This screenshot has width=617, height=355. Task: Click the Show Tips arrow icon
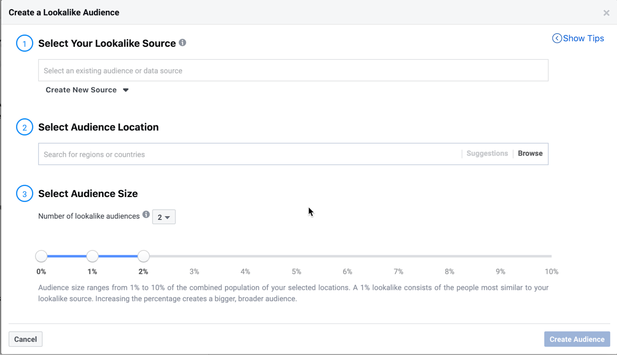coord(557,38)
